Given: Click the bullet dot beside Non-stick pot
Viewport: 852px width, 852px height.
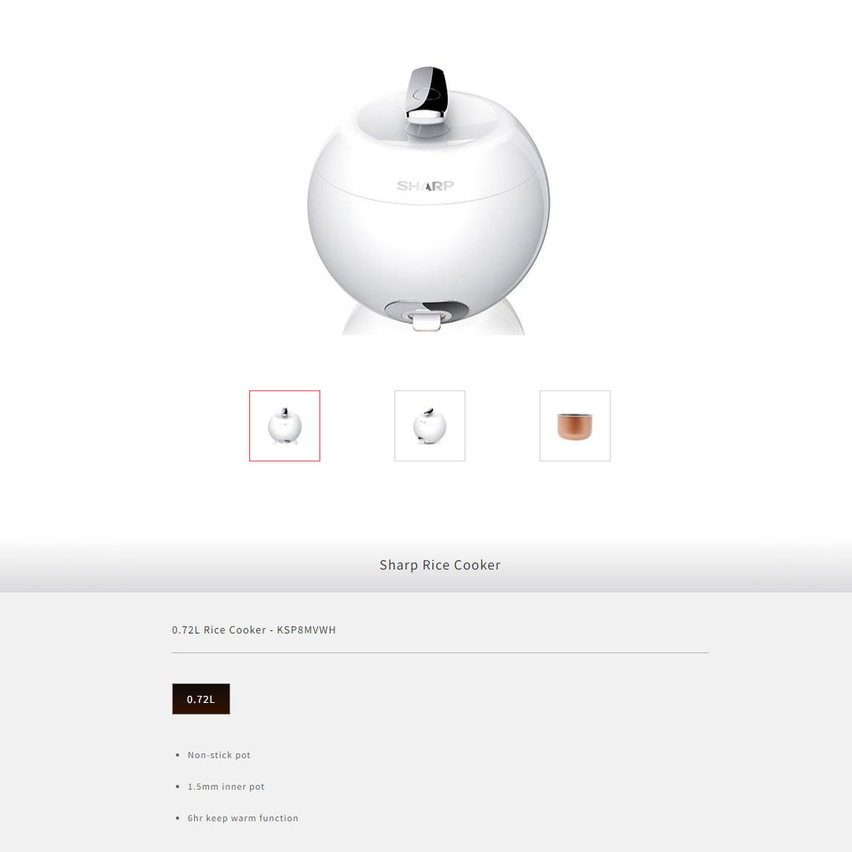Looking at the screenshot, I should point(177,755).
